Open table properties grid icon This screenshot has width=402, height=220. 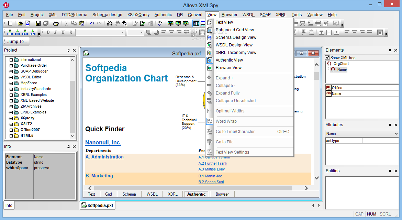coord(380,32)
